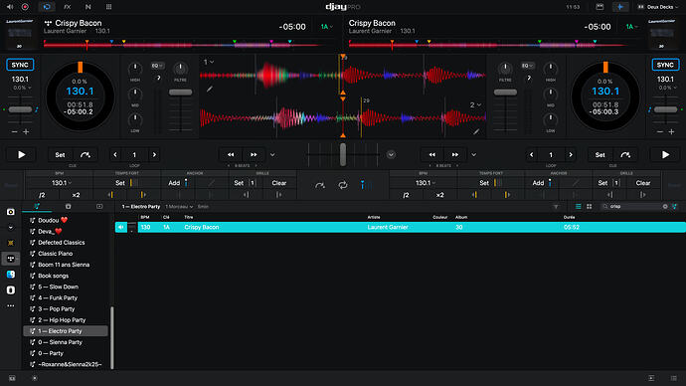
Task: Toggle SYNC on the left deck
Action: click(x=20, y=65)
